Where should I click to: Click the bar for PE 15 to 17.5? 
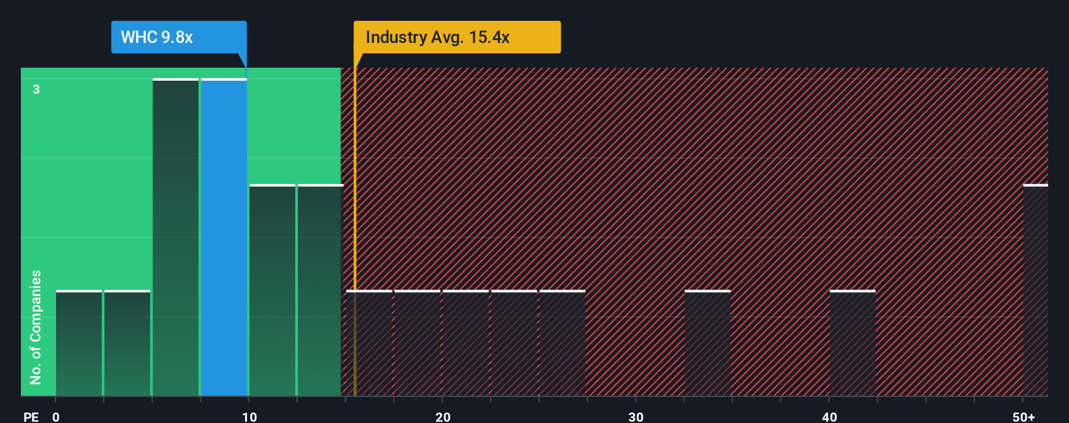click(369, 343)
